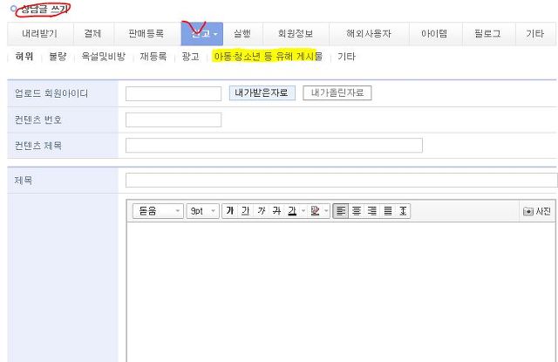Screen dimensions: 558x362
Task: Open the 9pt font size dropdown
Action: (202, 211)
